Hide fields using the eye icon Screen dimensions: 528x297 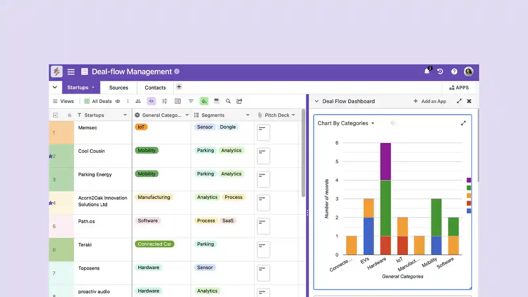(x=151, y=101)
